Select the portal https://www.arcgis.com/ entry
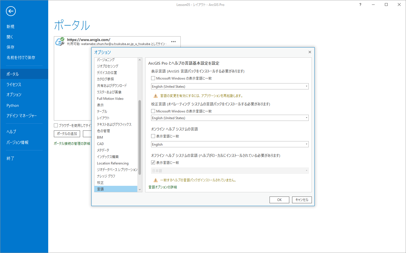The image size is (406, 253). coord(117,42)
